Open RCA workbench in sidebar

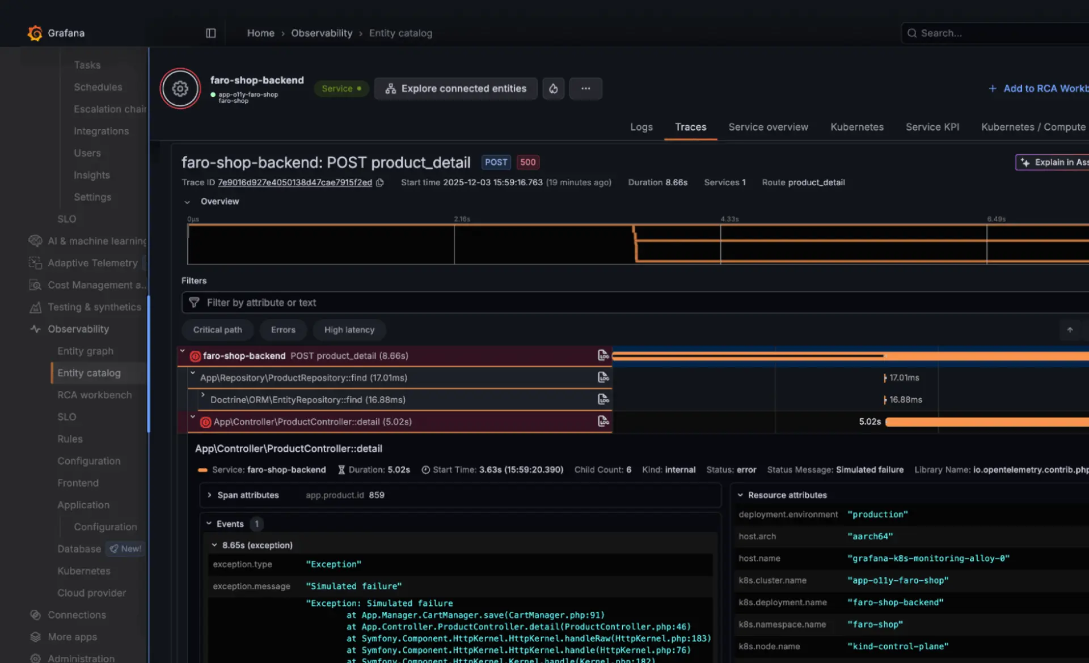(94, 395)
